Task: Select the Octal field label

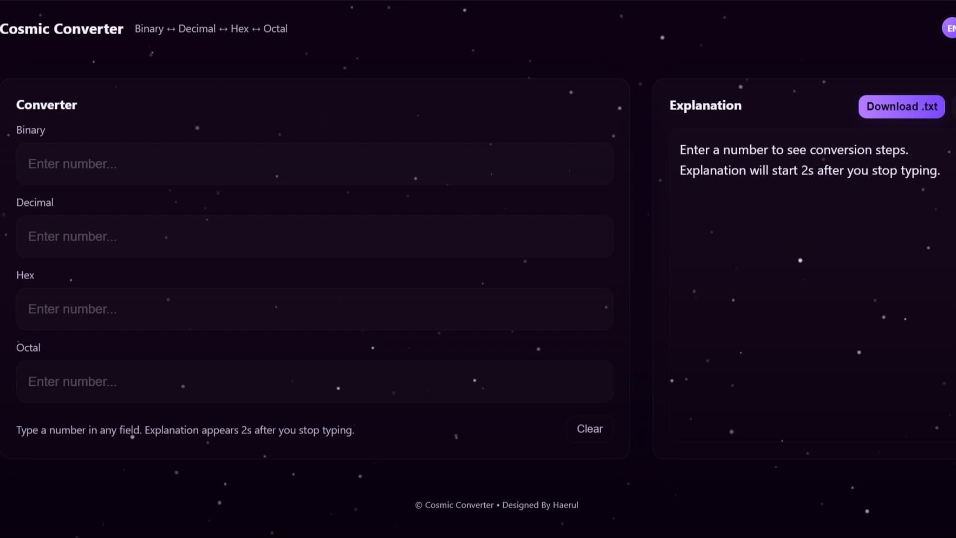Action: click(28, 347)
